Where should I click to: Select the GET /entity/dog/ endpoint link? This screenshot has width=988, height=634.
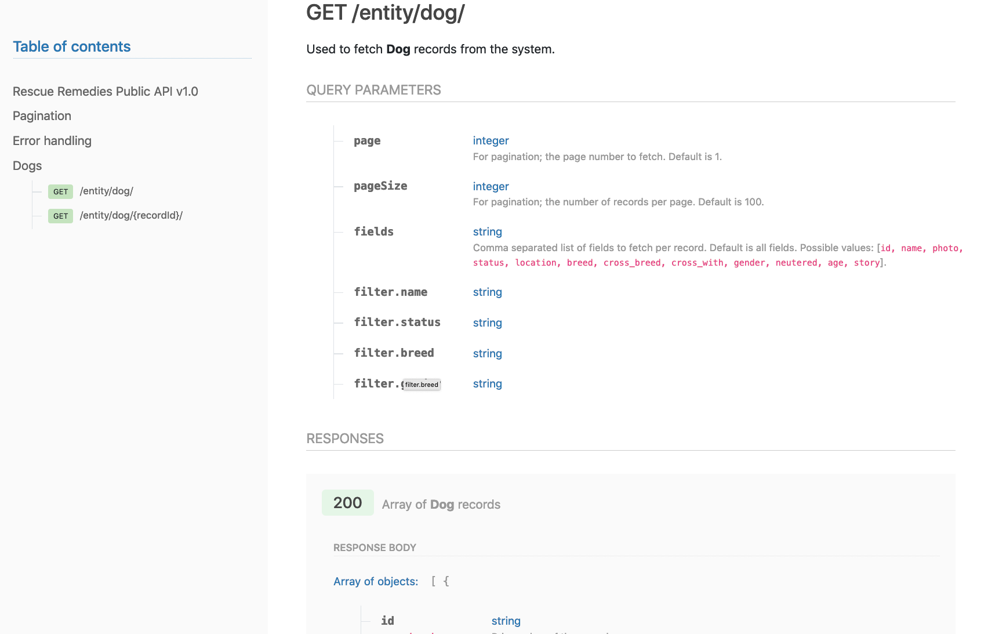pyautogui.click(x=107, y=191)
